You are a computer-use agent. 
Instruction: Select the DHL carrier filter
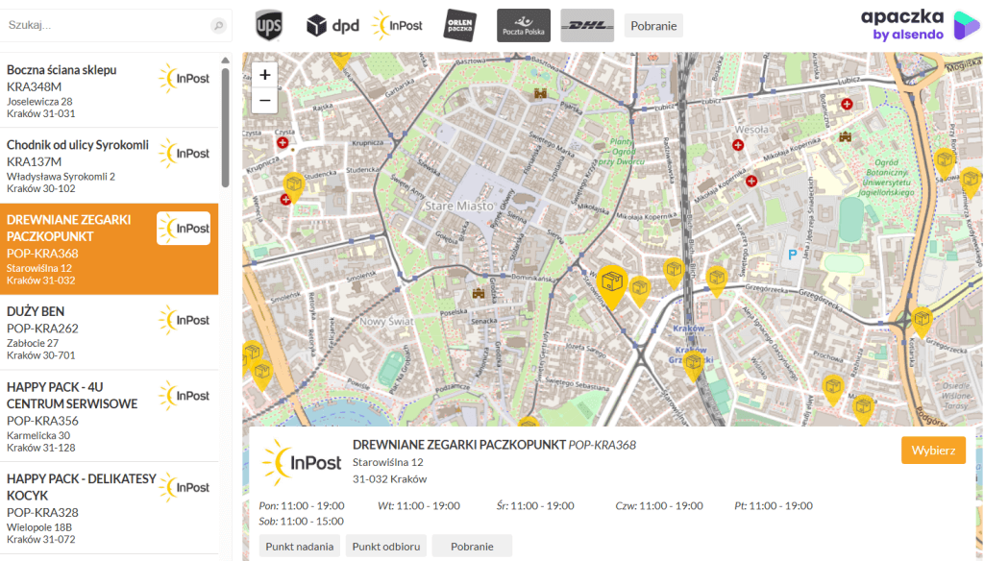click(x=587, y=25)
